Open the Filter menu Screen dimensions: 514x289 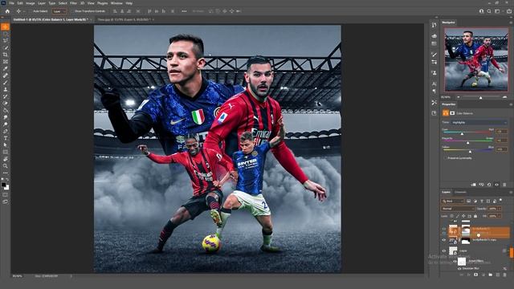(x=73, y=3)
